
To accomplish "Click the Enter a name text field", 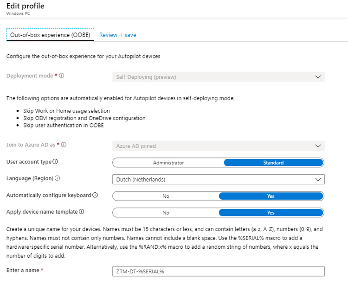I will tap(218, 271).
